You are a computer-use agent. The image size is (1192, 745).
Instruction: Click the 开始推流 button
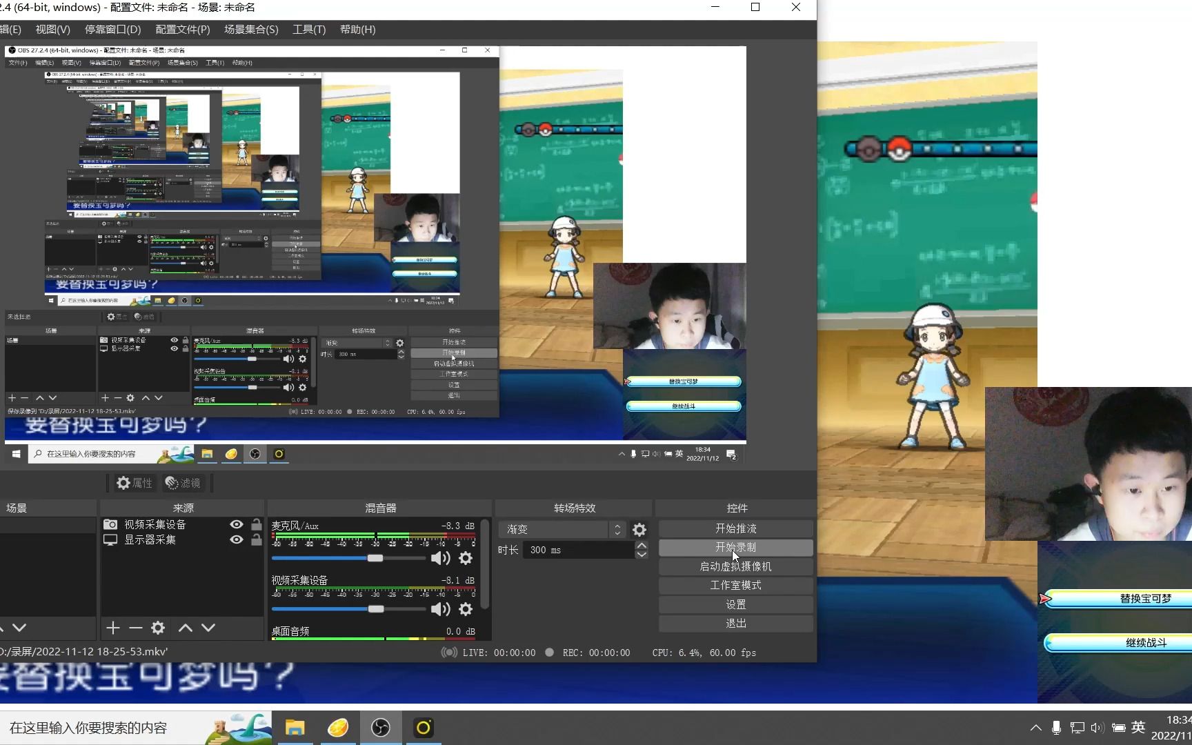click(x=736, y=528)
